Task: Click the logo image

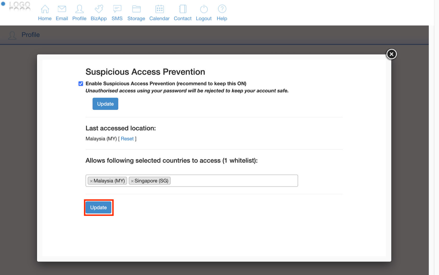Action: point(17,6)
